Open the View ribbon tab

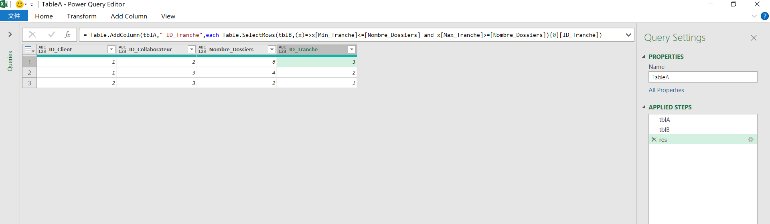168,16
